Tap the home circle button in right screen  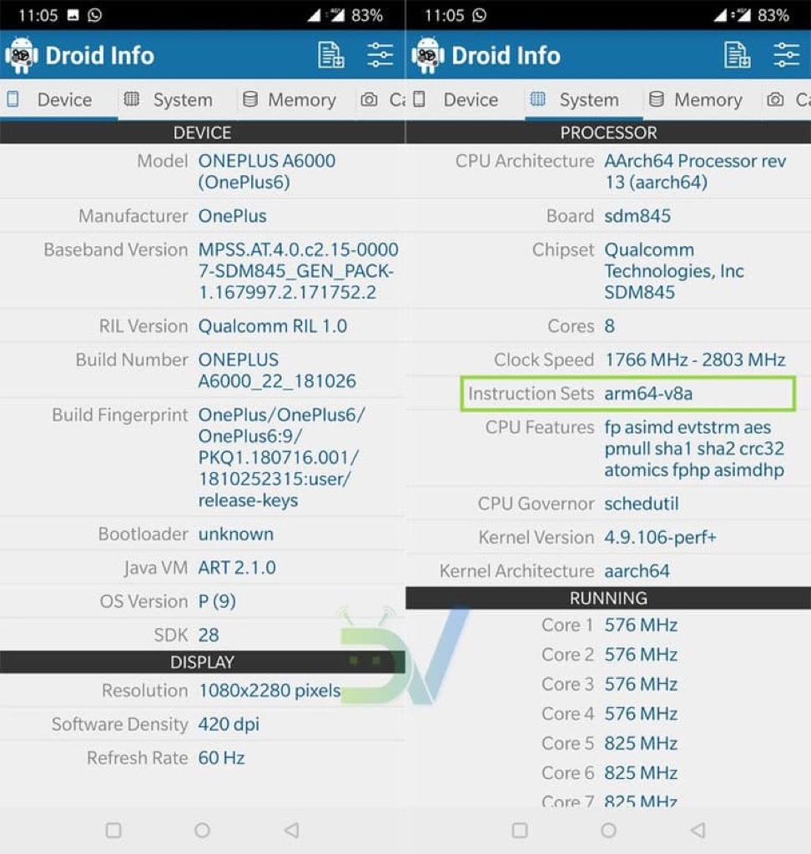pos(608,830)
